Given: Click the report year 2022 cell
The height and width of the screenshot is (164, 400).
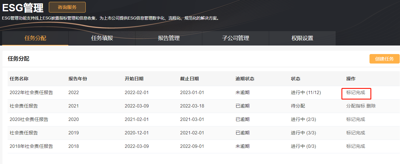Looking at the screenshot, I should (74, 93).
